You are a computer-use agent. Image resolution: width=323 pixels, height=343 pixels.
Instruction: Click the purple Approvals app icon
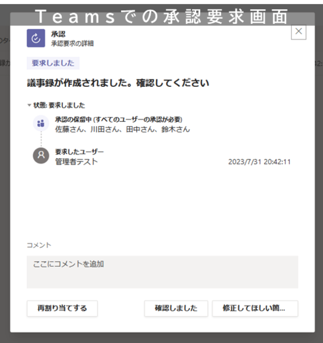coord(36,38)
